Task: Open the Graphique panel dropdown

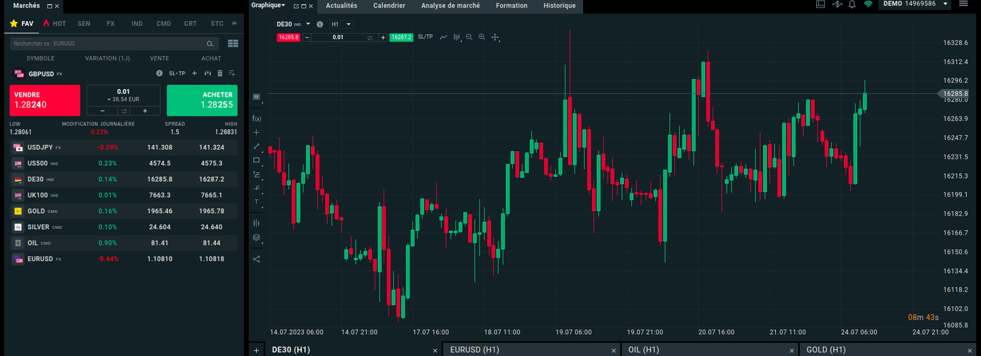Action: click(x=268, y=5)
